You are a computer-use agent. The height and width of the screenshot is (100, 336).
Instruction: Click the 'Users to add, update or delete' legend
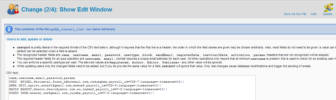pyautogui.click(x=30, y=39)
